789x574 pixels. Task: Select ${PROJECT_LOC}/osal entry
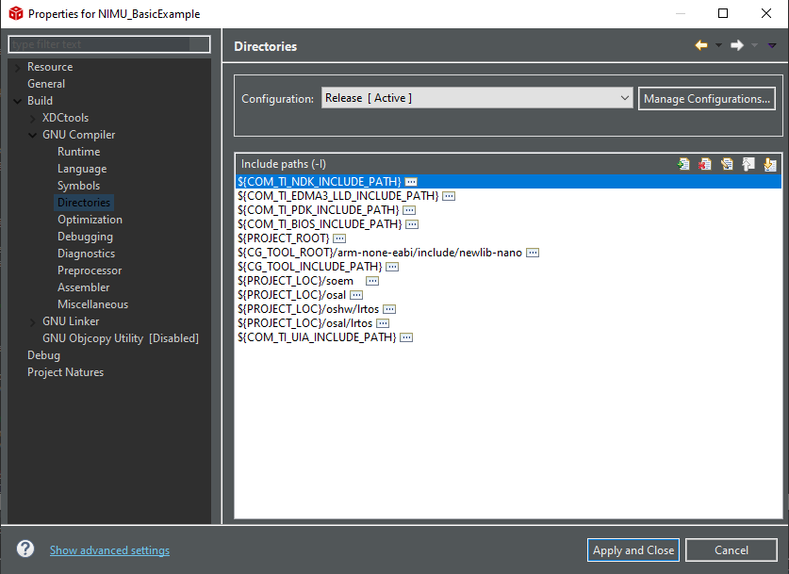coord(292,294)
